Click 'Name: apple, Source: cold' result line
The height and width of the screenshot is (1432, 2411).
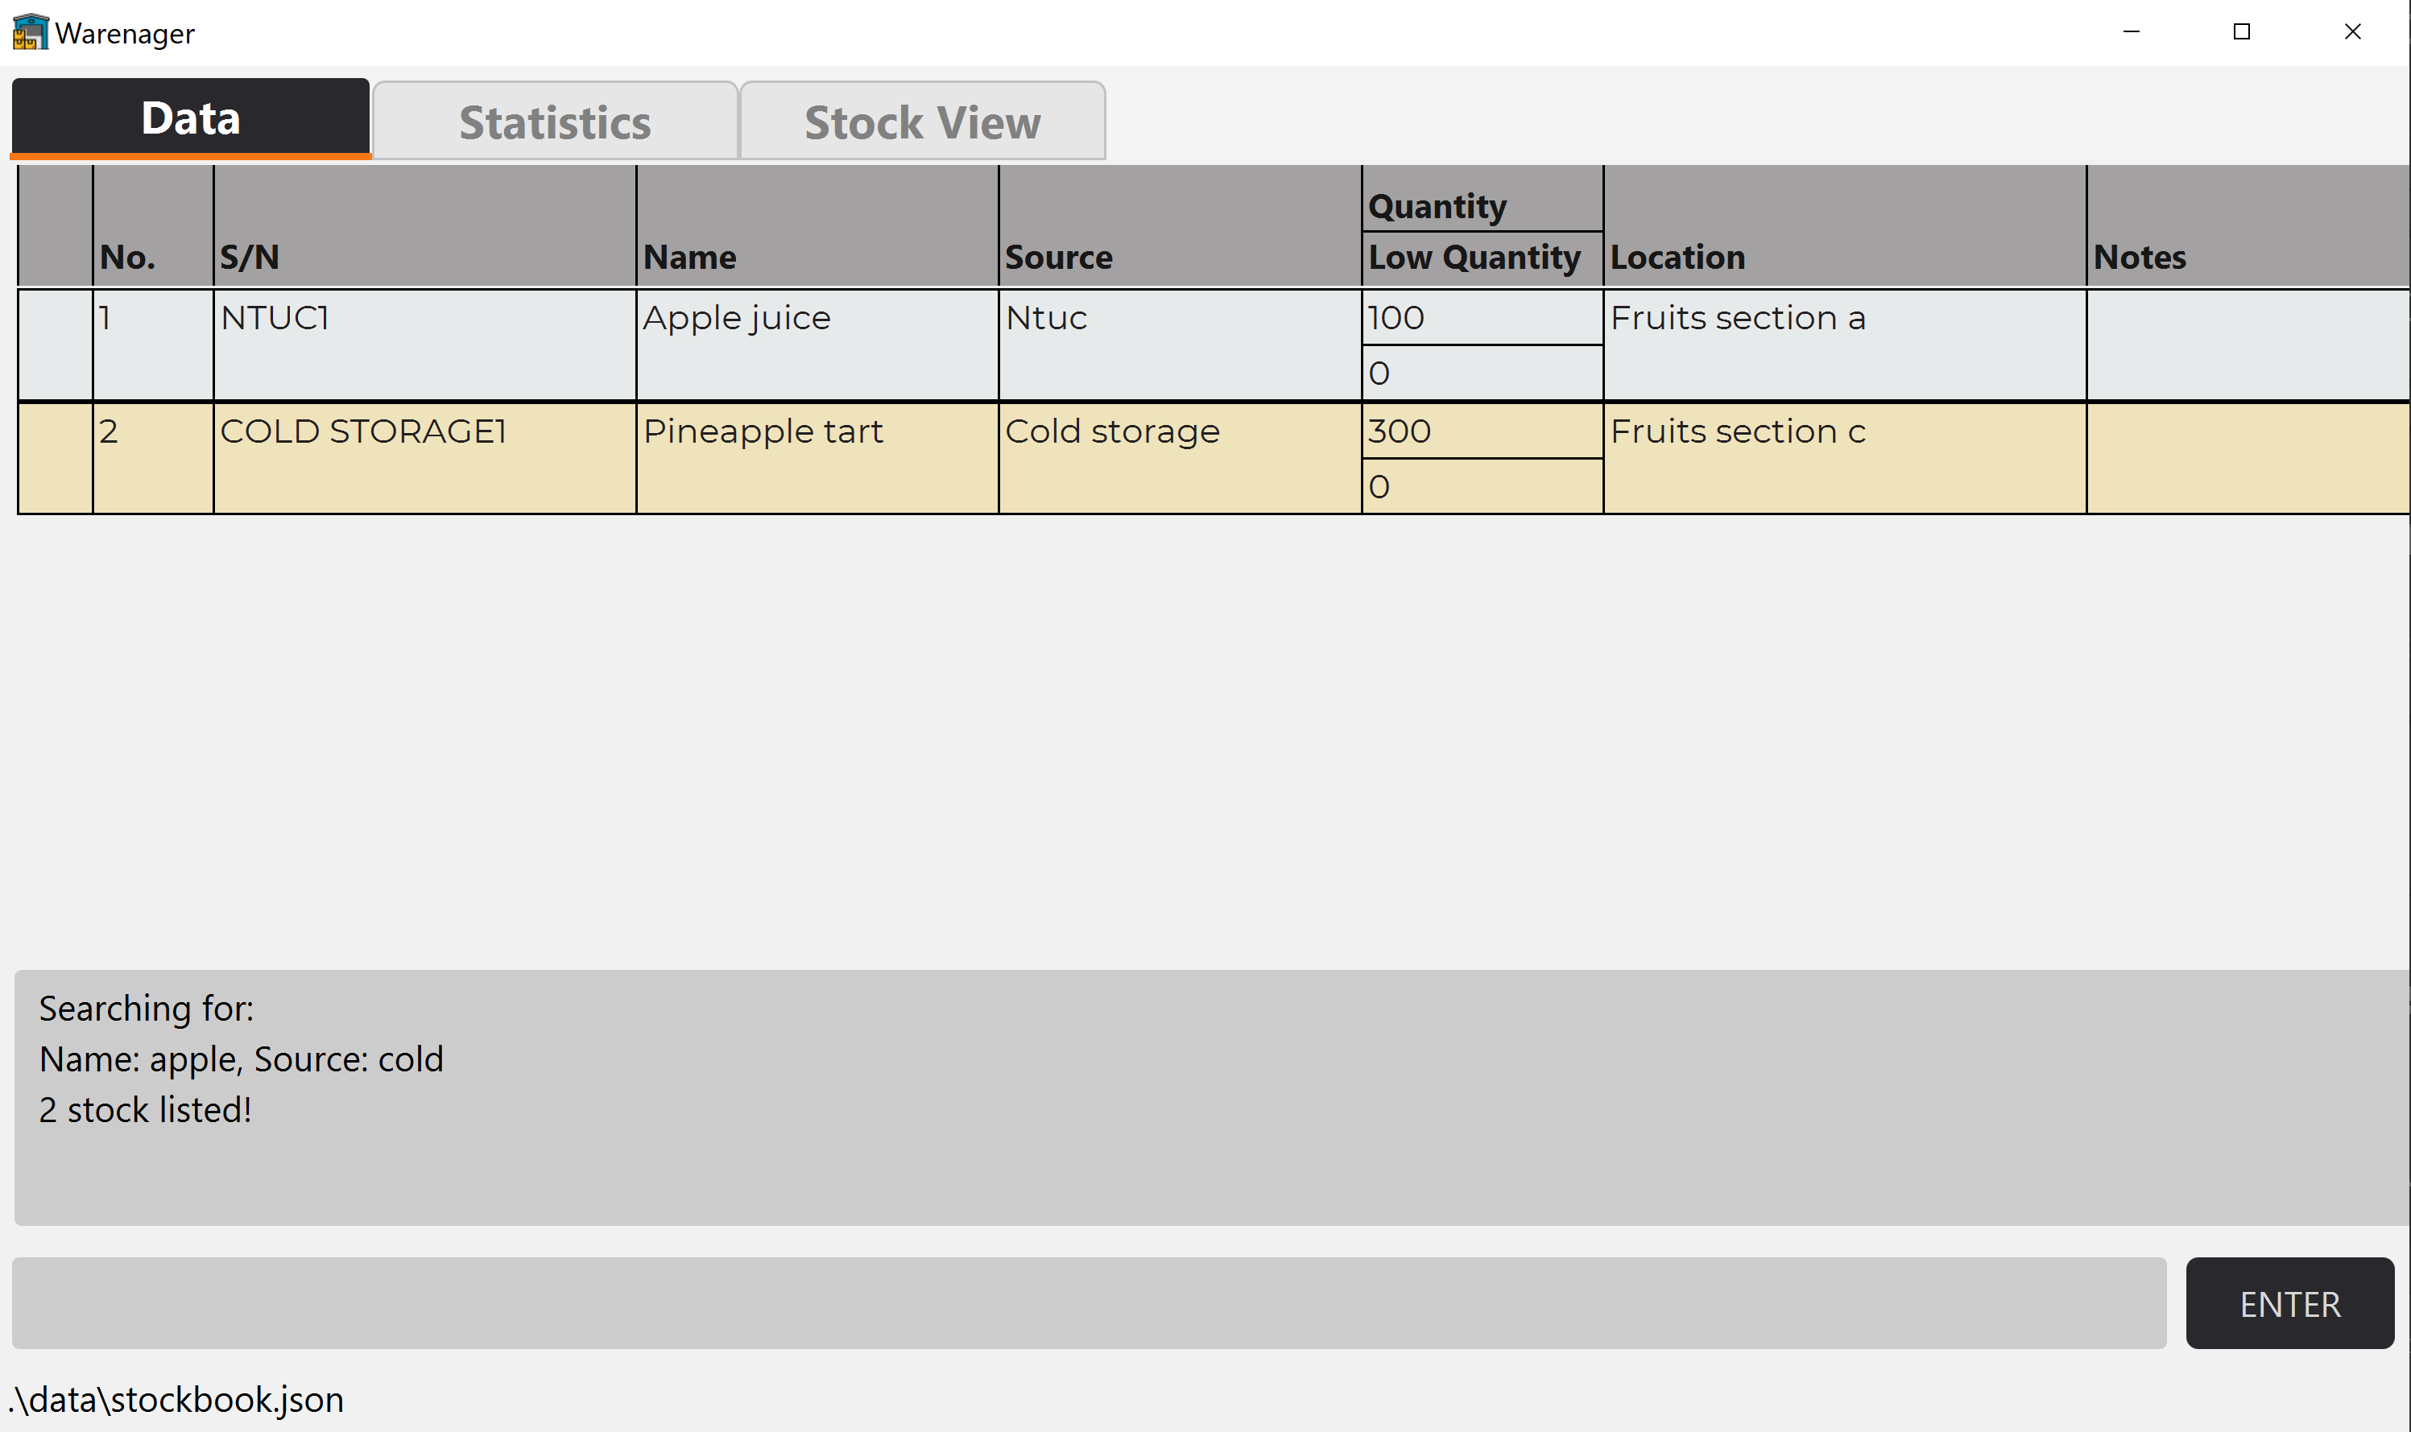coord(242,1059)
